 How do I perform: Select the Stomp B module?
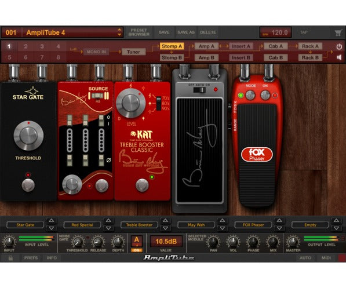[172, 57]
